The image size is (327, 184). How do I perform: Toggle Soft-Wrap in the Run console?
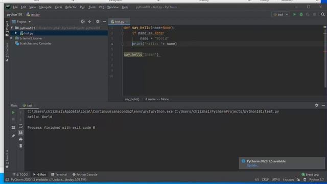coord(20,126)
